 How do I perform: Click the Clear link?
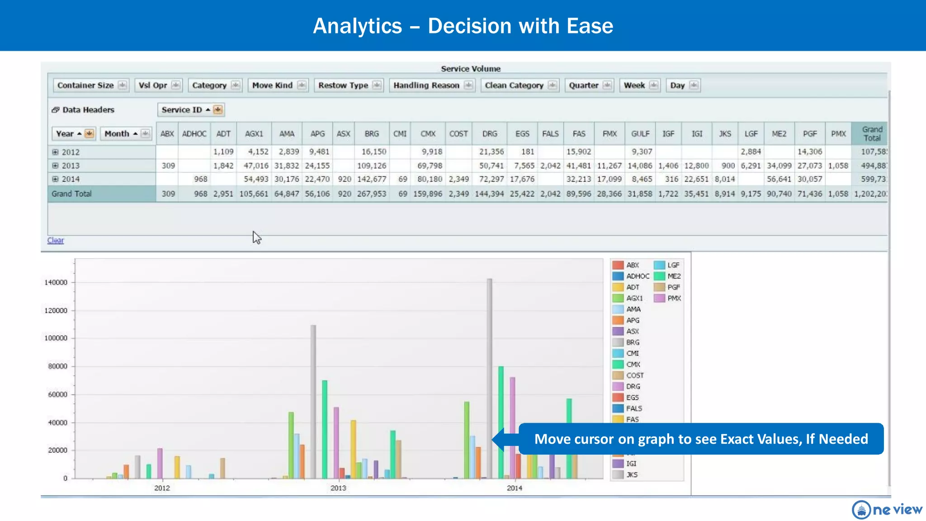click(x=56, y=240)
